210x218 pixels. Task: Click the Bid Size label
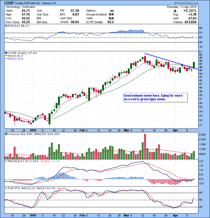[x=42, y=22]
